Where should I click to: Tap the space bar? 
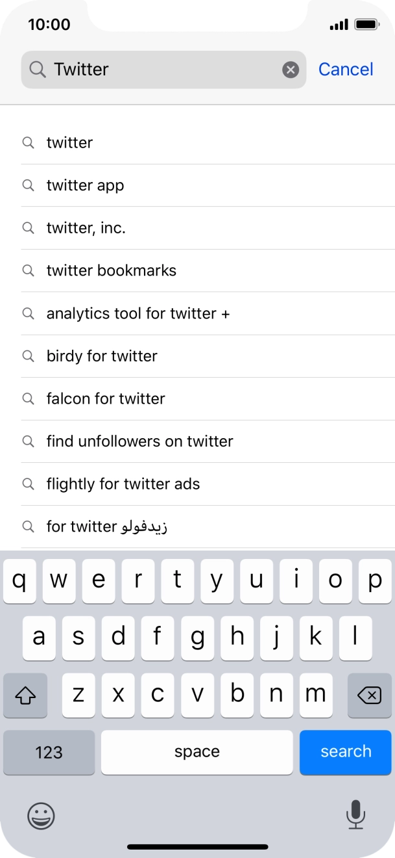(196, 752)
